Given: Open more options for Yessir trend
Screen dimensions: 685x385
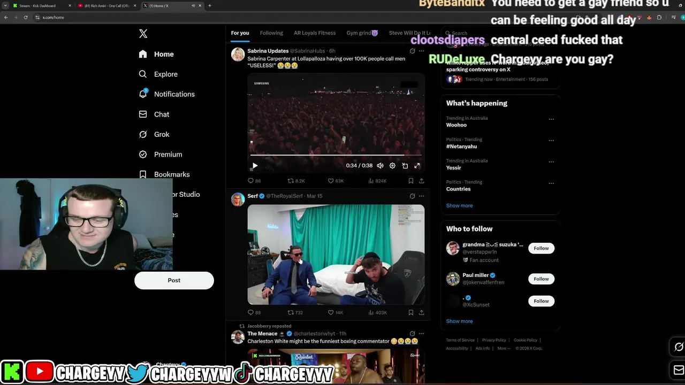Looking at the screenshot, I should (551, 162).
